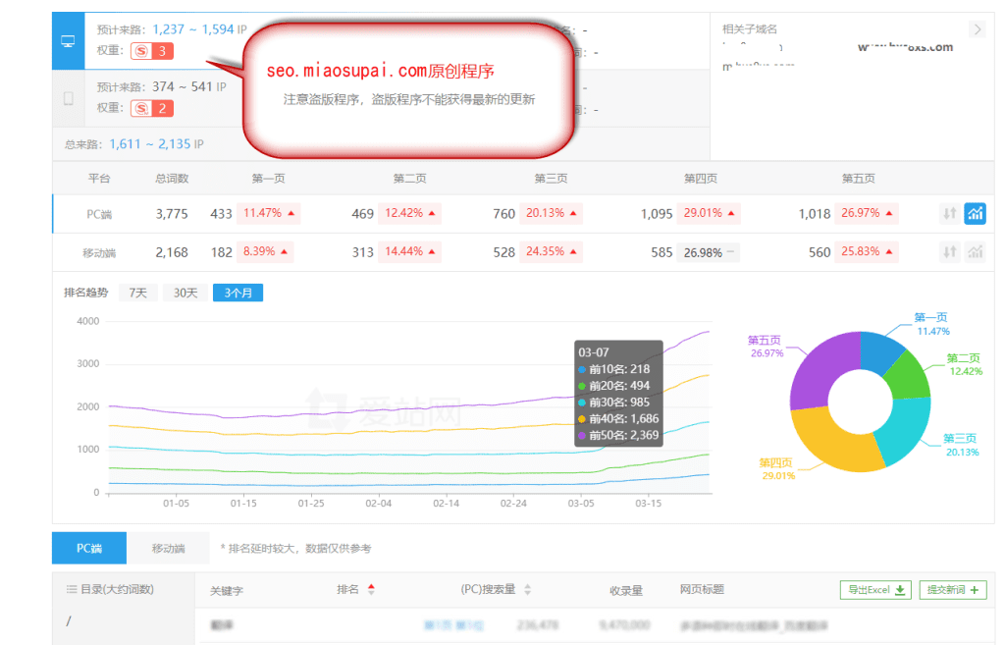The width and height of the screenshot is (1005, 645).
Task: Switch ranking trend to 3个月
Action: (x=238, y=293)
